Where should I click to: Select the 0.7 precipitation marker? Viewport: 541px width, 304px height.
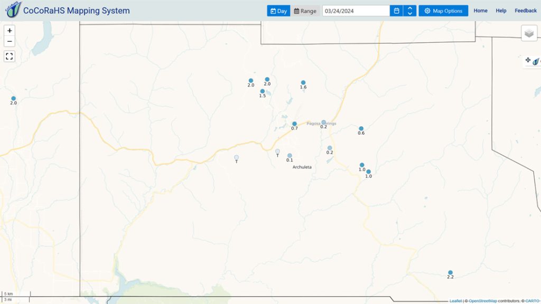point(294,123)
